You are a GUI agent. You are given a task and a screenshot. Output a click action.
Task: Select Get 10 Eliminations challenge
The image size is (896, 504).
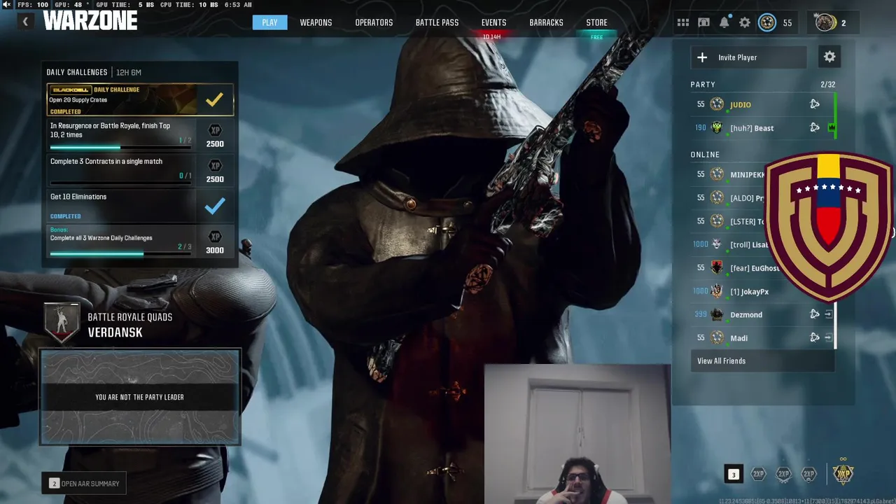pos(140,206)
